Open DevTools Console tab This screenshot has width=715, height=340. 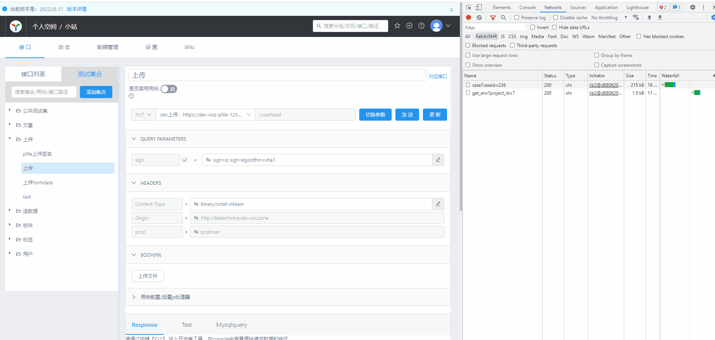[527, 7]
